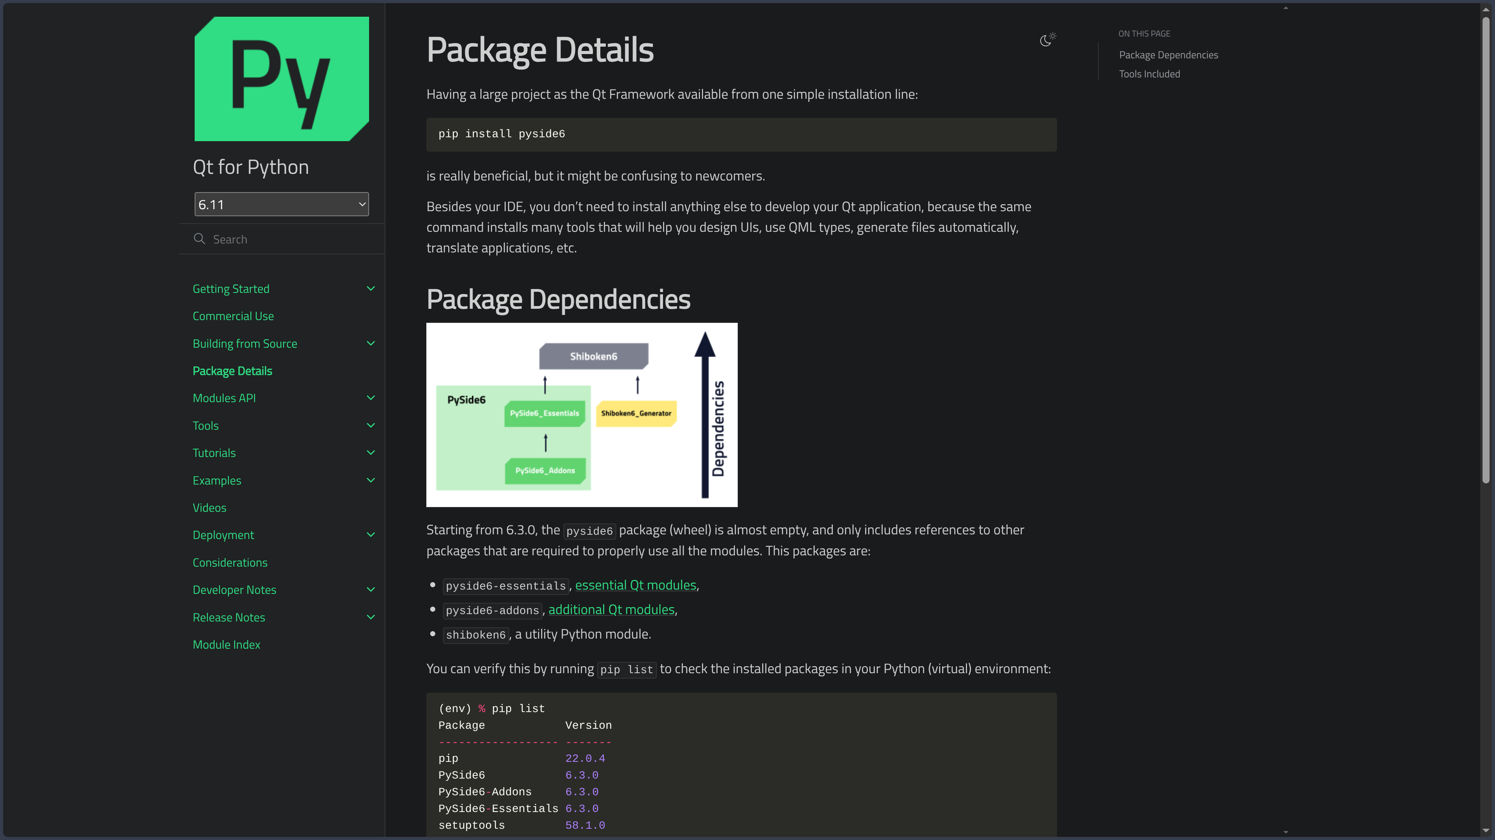
Task: Click the Qt for Python title link
Action: [x=251, y=167]
